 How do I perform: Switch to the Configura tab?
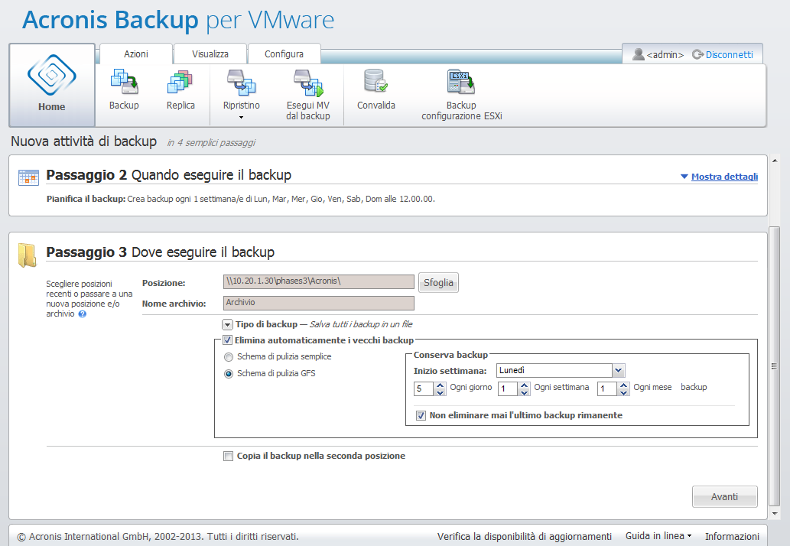pos(284,54)
